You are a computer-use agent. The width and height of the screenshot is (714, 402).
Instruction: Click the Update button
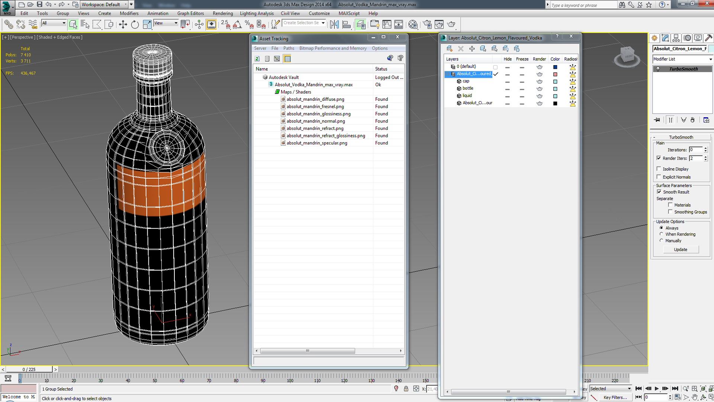681,249
